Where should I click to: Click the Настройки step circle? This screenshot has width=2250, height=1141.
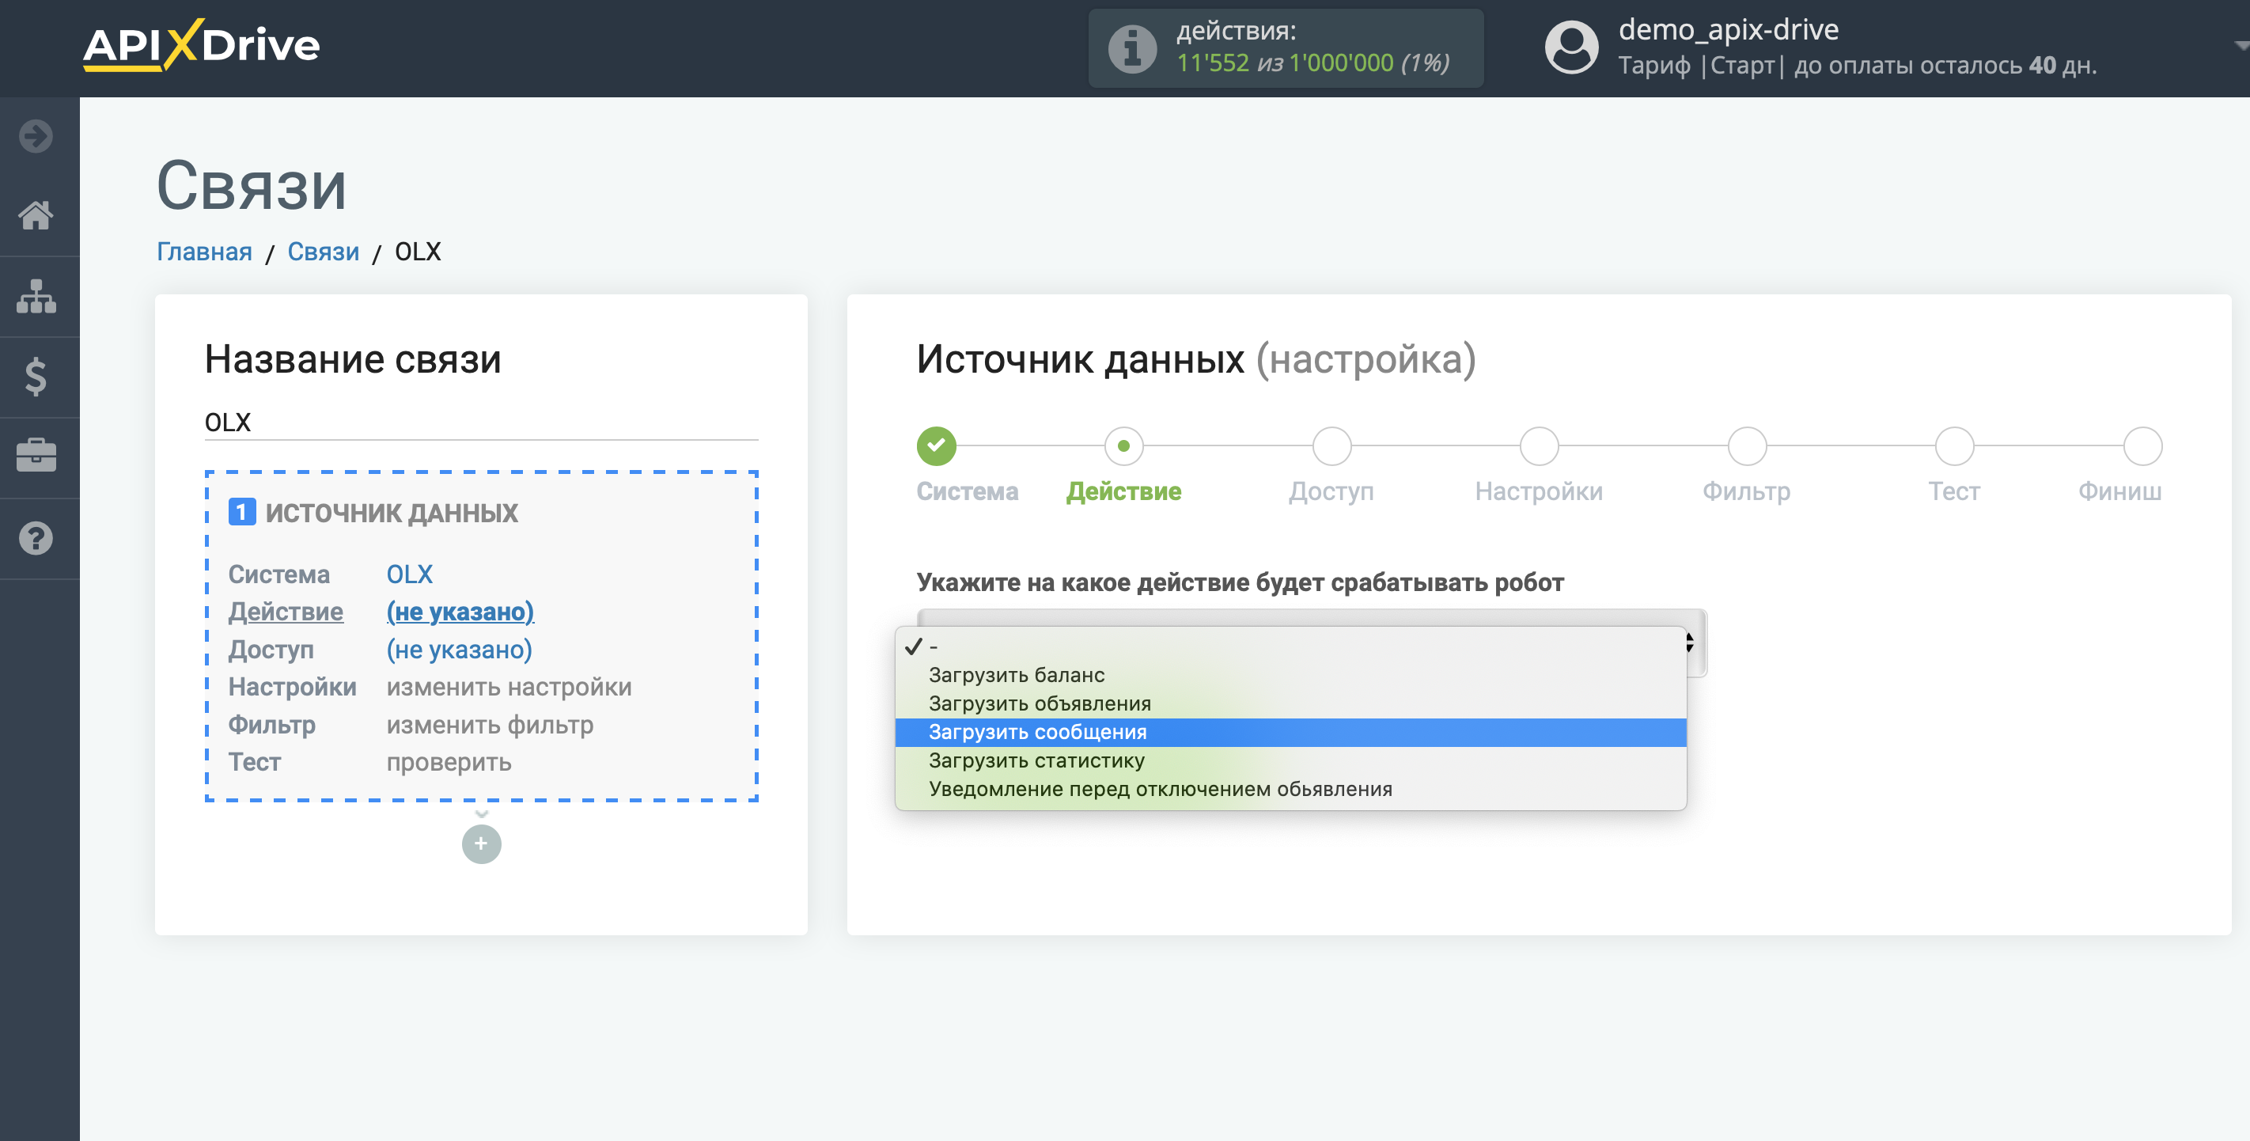[1539, 445]
